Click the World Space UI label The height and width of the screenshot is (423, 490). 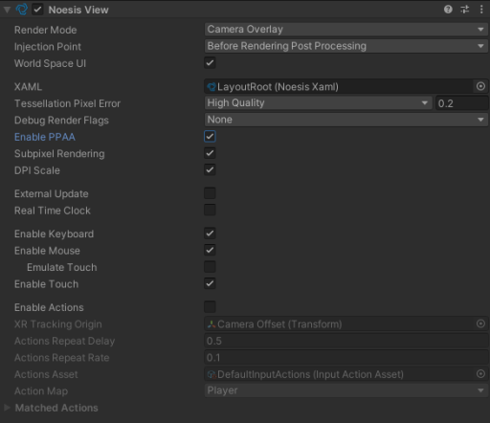pyautogui.click(x=50, y=63)
